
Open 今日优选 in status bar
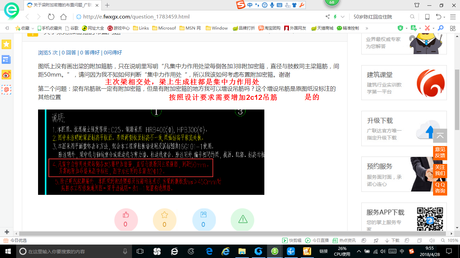pyautogui.click(x=15, y=241)
